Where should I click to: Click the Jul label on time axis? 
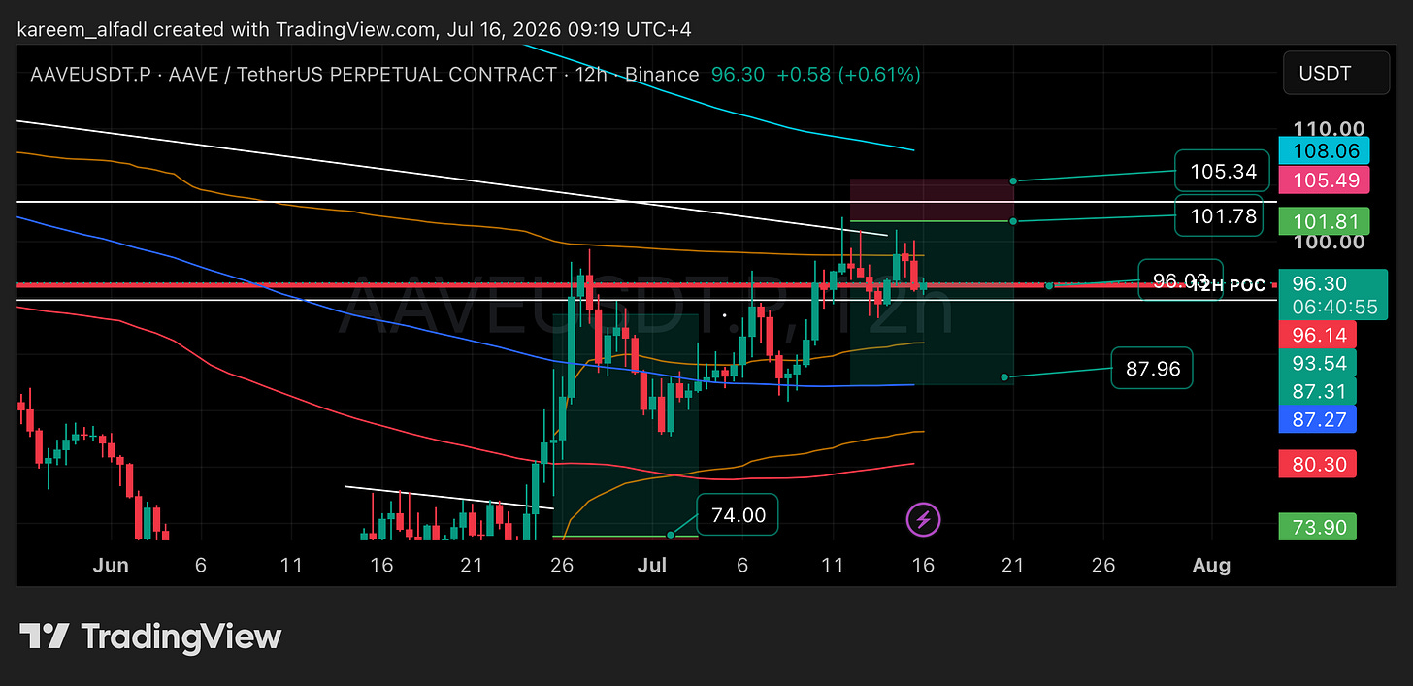click(x=652, y=566)
